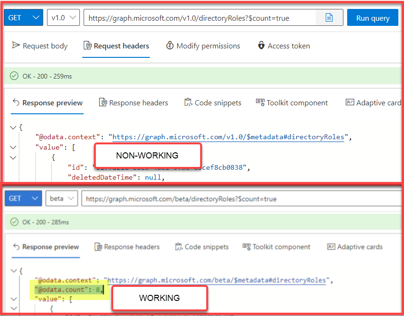Click the v1.0 Response preview undo-arrow icon
Screen dimensions: 404x316
[16, 103]
